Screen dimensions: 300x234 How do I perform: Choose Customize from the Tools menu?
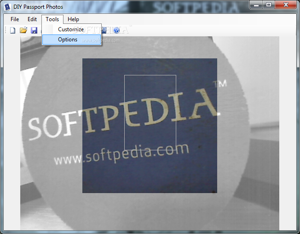click(x=72, y=29)
